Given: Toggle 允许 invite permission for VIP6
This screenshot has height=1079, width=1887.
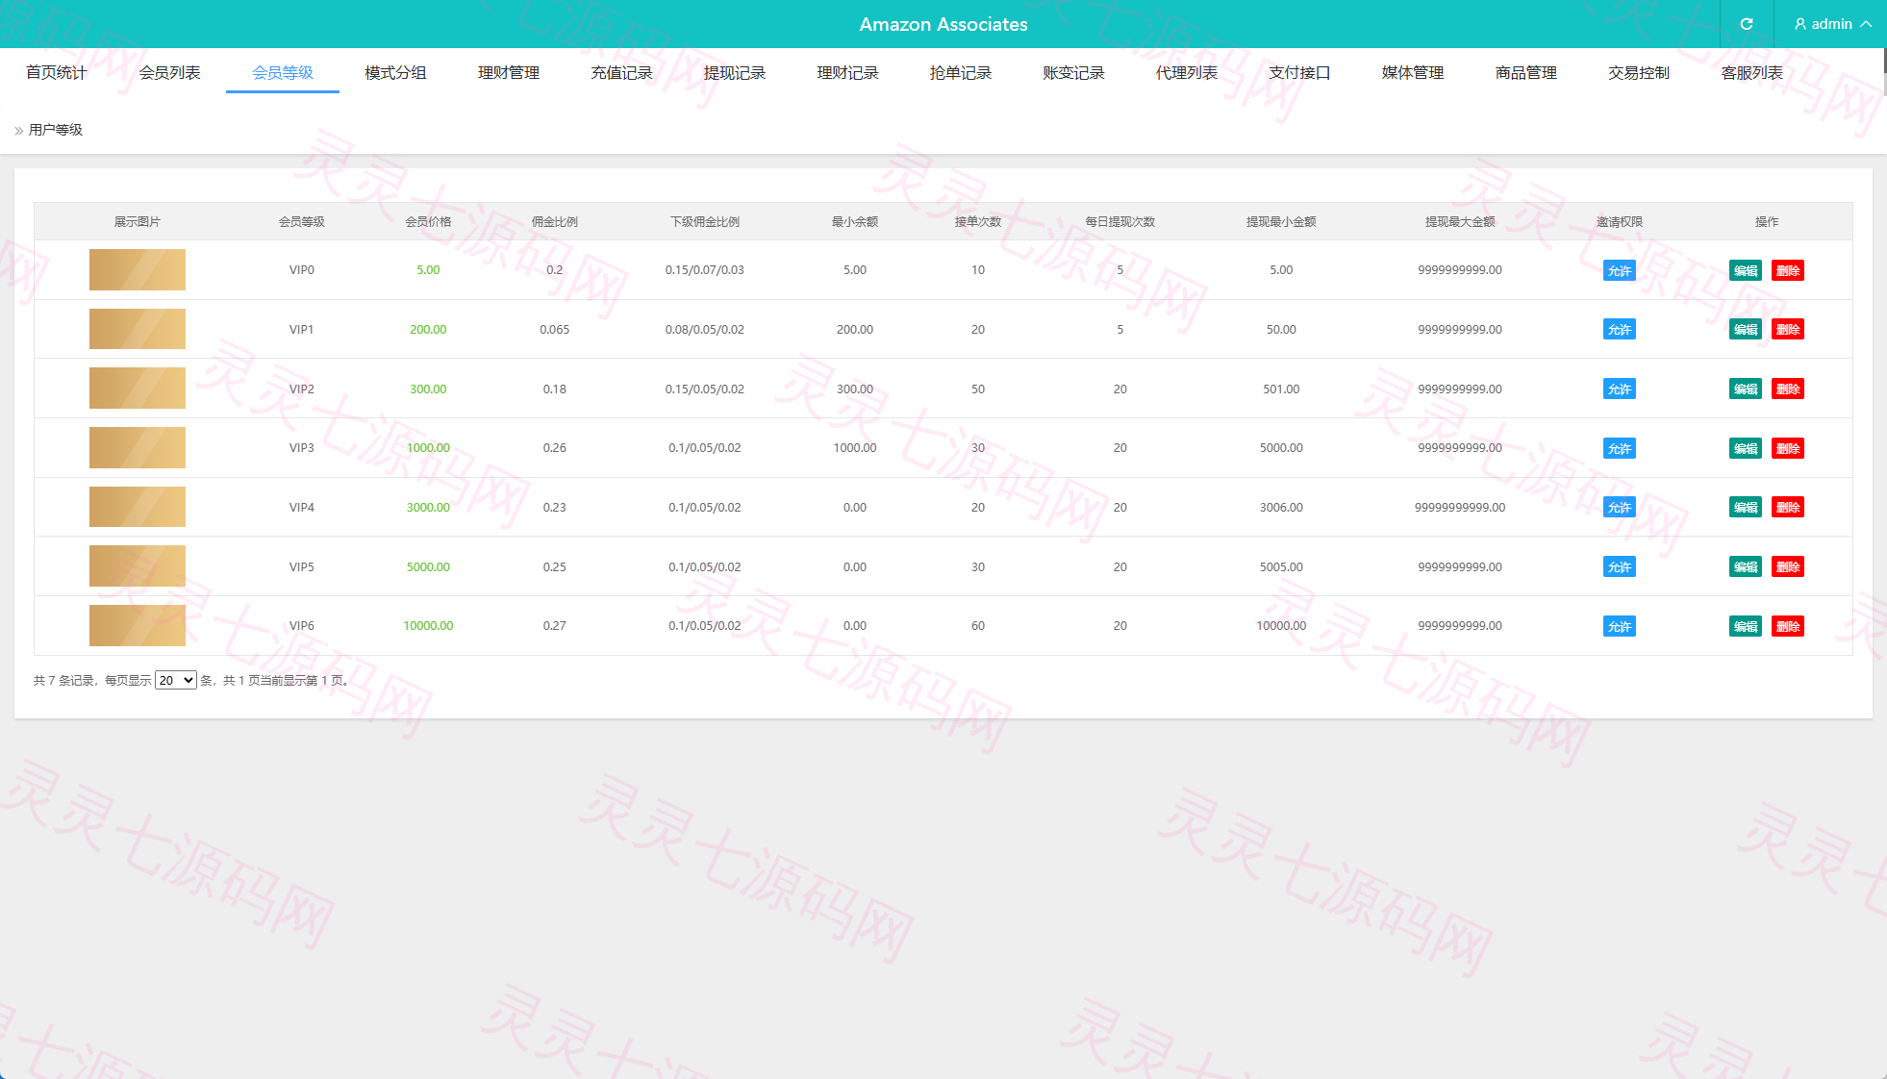Looking at the screenshot, I should tap(1620, 626).
